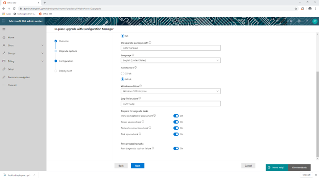Show info icon for Power source check
This screenshot has height=179, width=319.
click(x=143, y=122)
